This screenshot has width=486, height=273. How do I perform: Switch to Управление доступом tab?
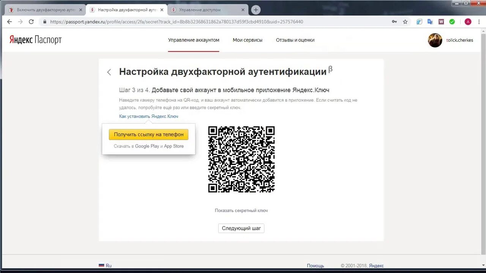pyautogui.click(x=208, y=10)
